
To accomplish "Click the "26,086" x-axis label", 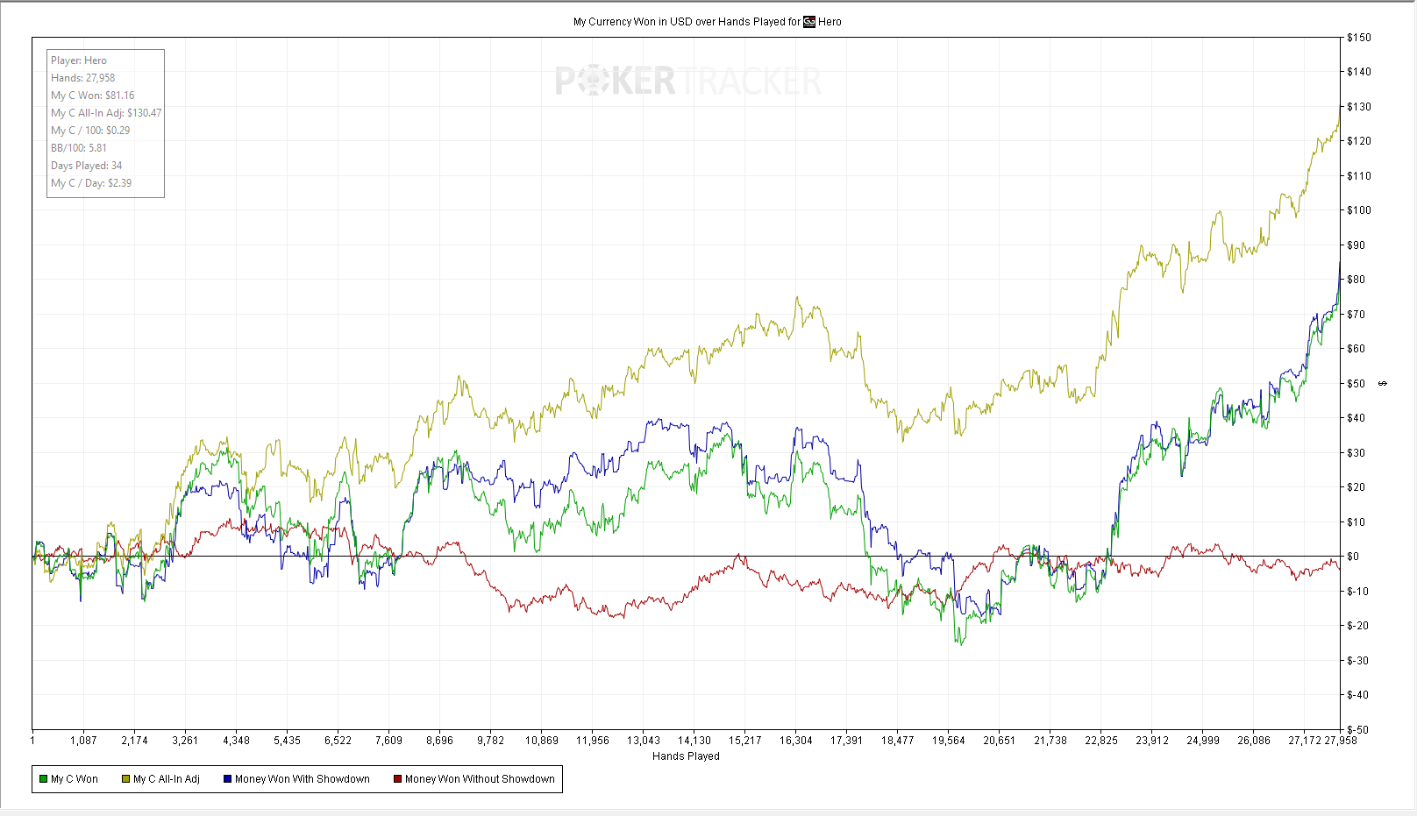I will [x=1254, y=741].
